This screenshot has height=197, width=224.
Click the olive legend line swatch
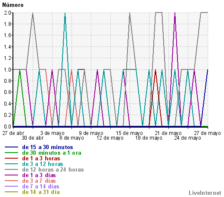pyautogui.click(x=11, y=192)
